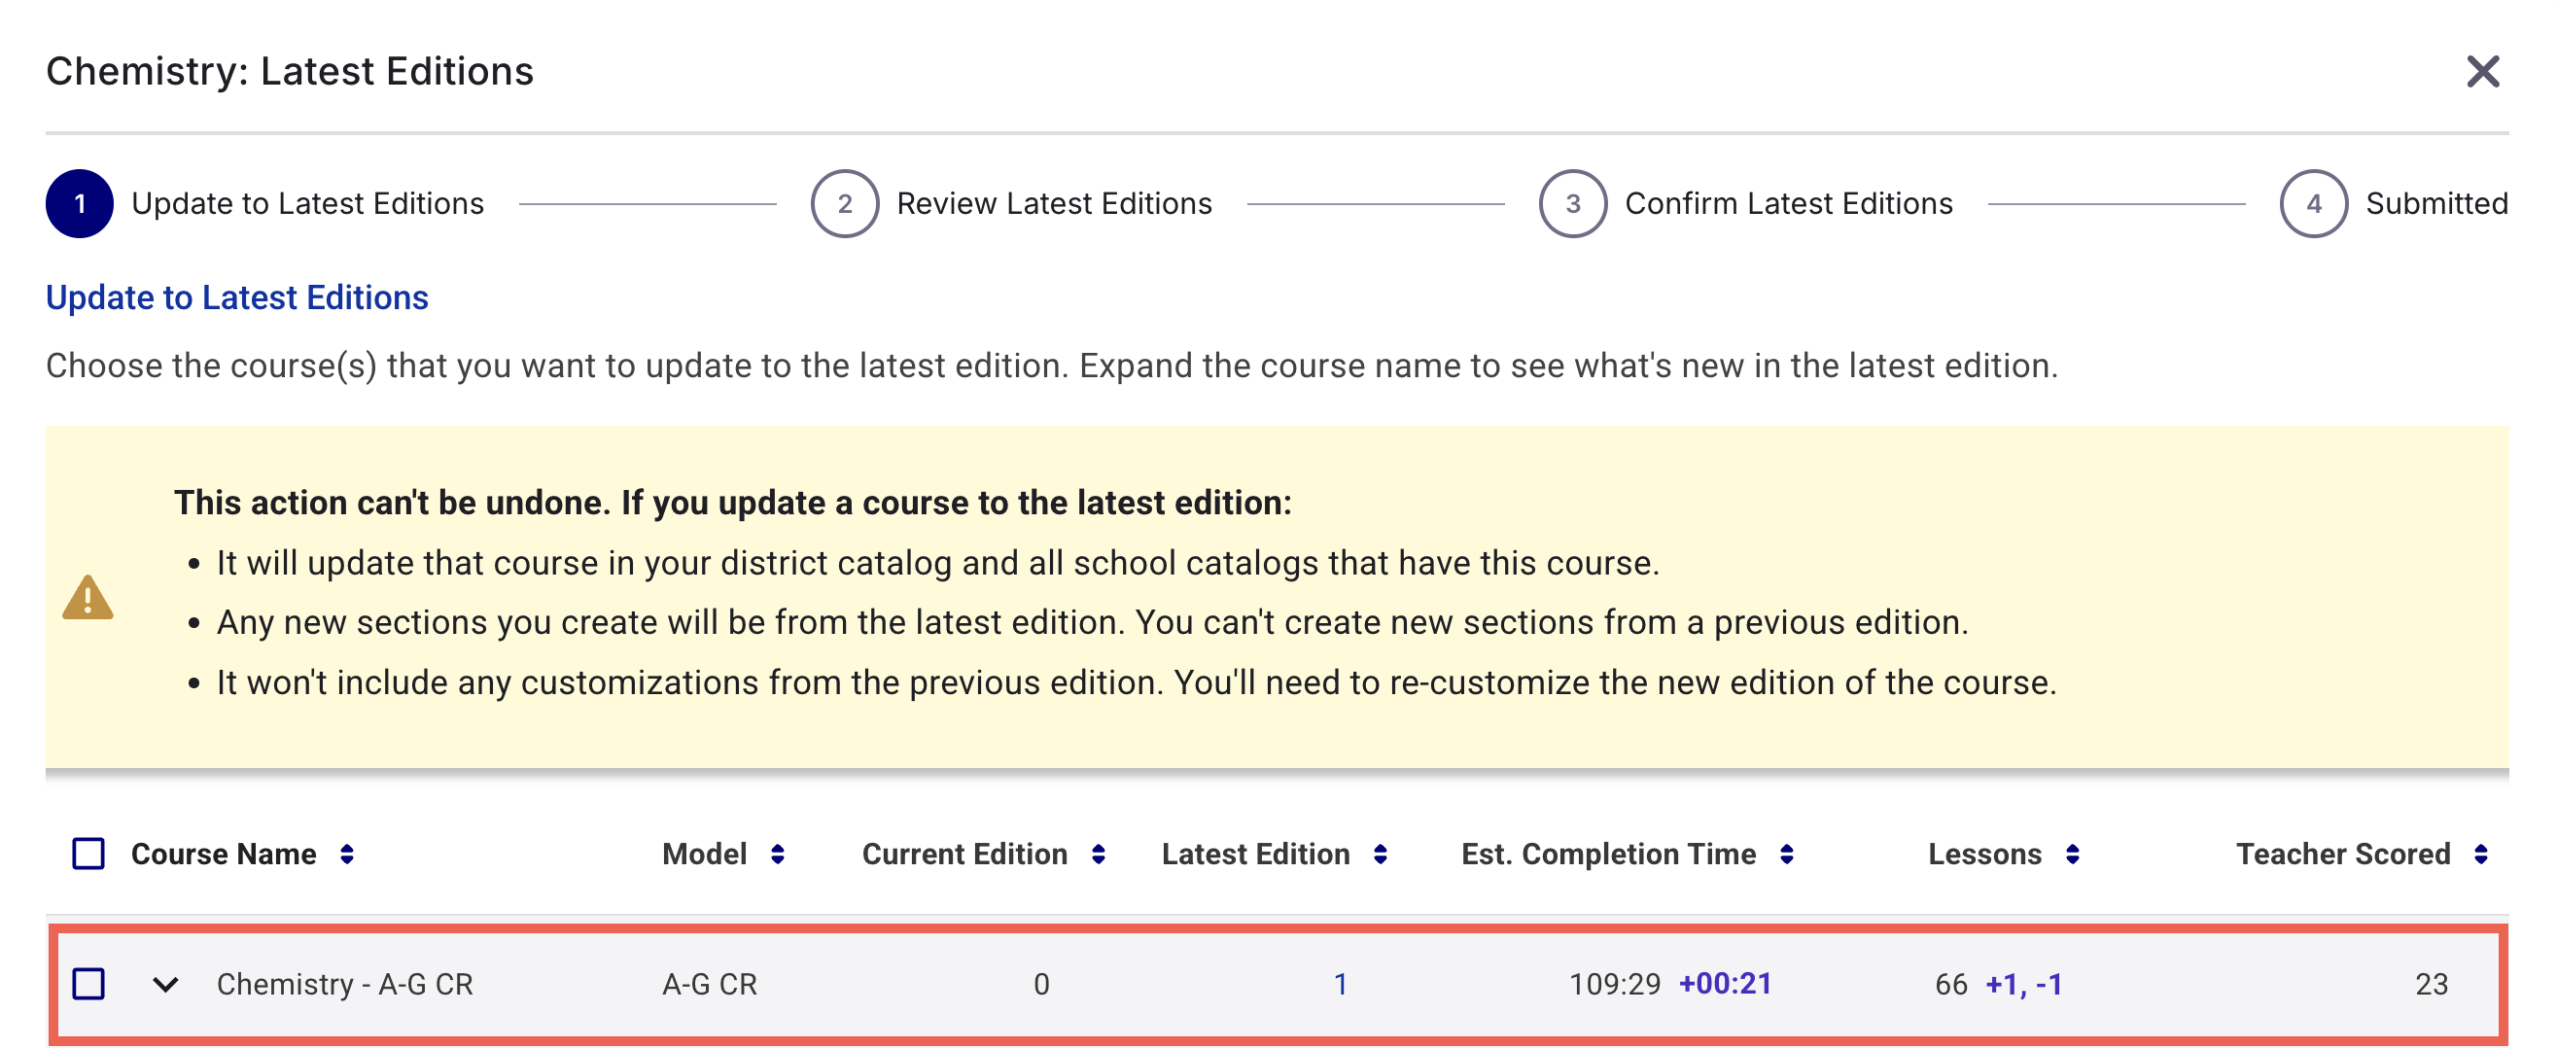Sort by Lessons column arrows
The image size is (2557, 1048).
(x=2073, y=855)
